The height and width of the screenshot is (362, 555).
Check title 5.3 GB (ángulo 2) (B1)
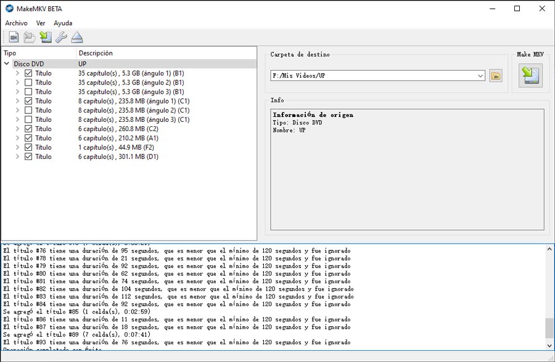pos(28,82)
